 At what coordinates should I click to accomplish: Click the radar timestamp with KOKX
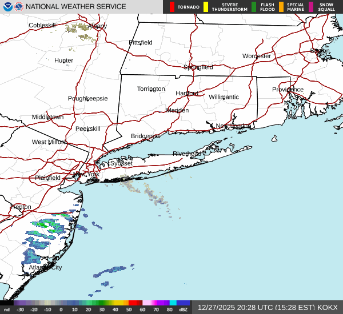pyautogui.click(x=268, y=307)
